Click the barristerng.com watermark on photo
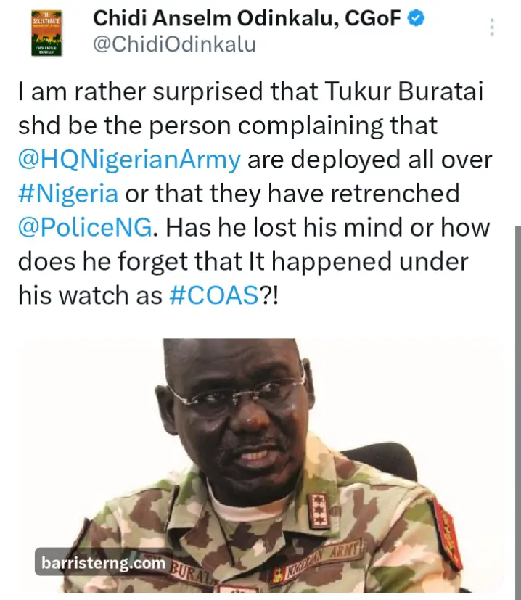Viewport: 521px width, 600px height. [x=102, y=563]
